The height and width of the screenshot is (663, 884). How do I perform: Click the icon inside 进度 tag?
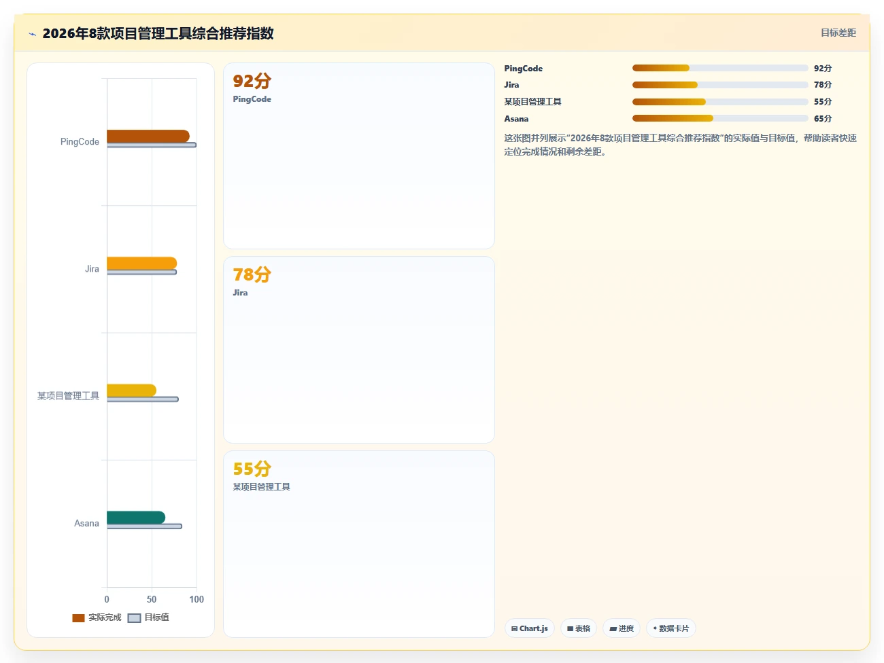[613, 629]
